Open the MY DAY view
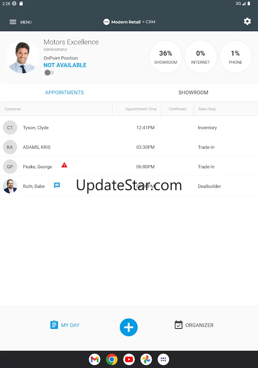258x368 pixels. [x=65, y=325]
